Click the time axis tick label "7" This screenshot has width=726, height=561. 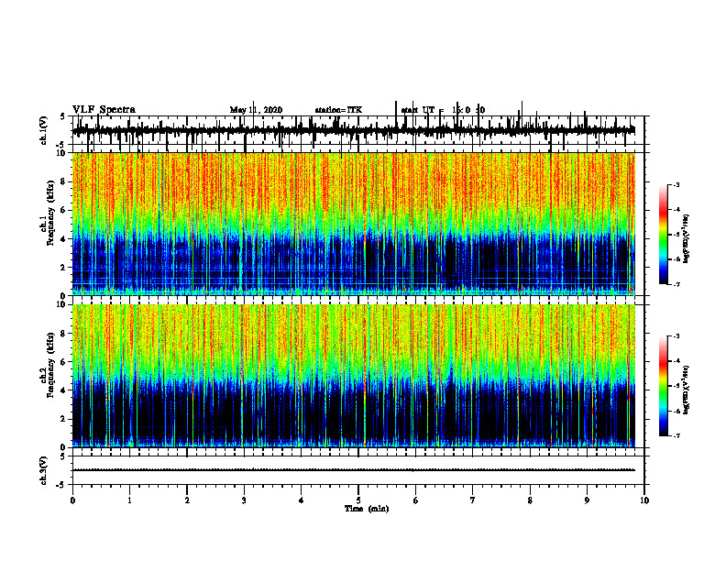473,500
